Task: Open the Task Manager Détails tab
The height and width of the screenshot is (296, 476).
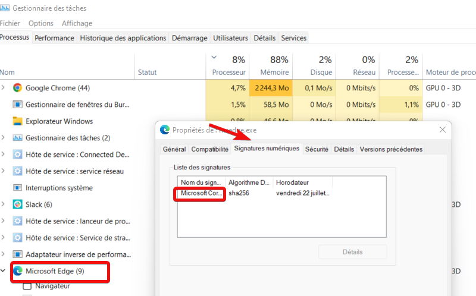Action: click(264, 38)
